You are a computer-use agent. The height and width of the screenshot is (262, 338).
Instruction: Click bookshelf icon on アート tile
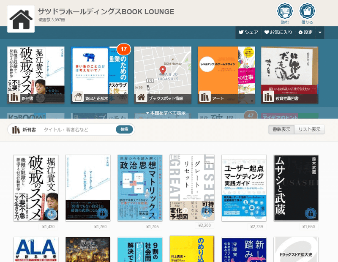pyautogui.click(x=205, y=97)
